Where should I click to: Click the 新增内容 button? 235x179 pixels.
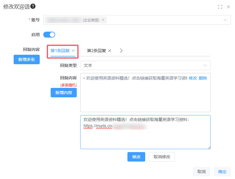pyautogui.click(x=64, y=93)
